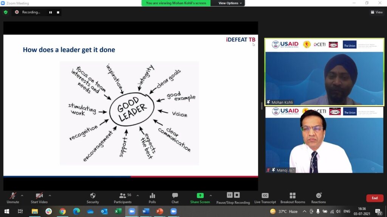Enable Live Transcript captions
Viewport: 387px width, 217px height.
pyautogui.click(x=265, y=196)
